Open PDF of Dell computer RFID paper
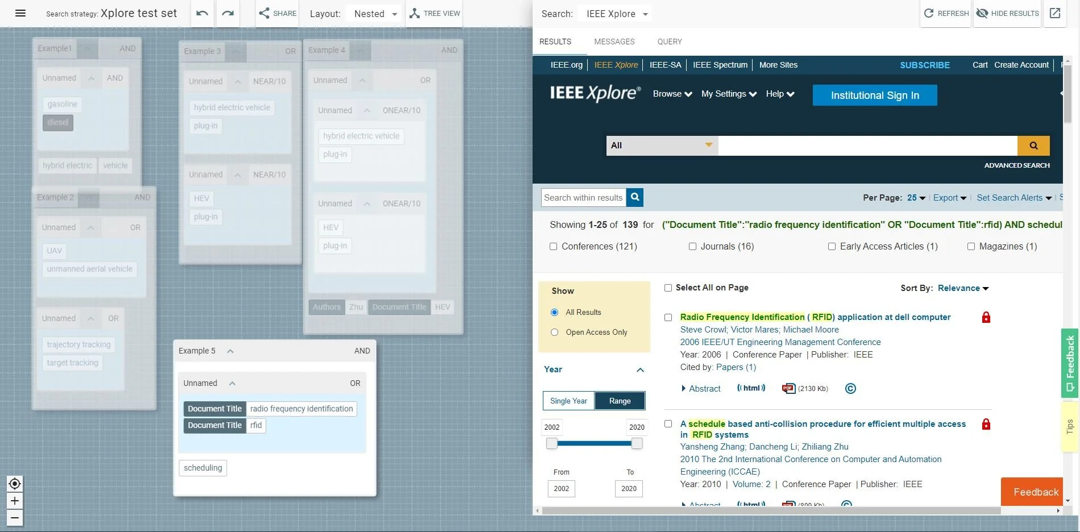This screenshot has width=1080, height=532. tap(788, 389)
